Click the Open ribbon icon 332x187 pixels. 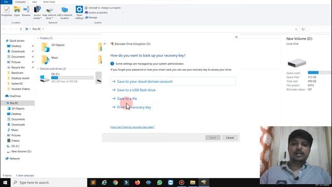tap(17, 11)
